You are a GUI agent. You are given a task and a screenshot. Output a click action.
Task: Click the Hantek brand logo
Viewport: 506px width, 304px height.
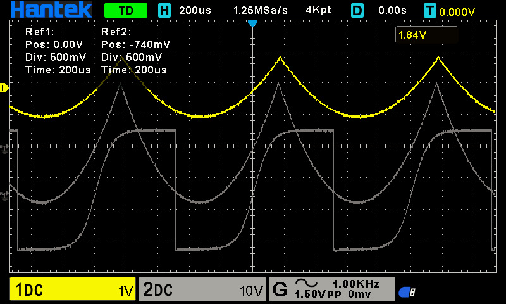pos(51,9)
